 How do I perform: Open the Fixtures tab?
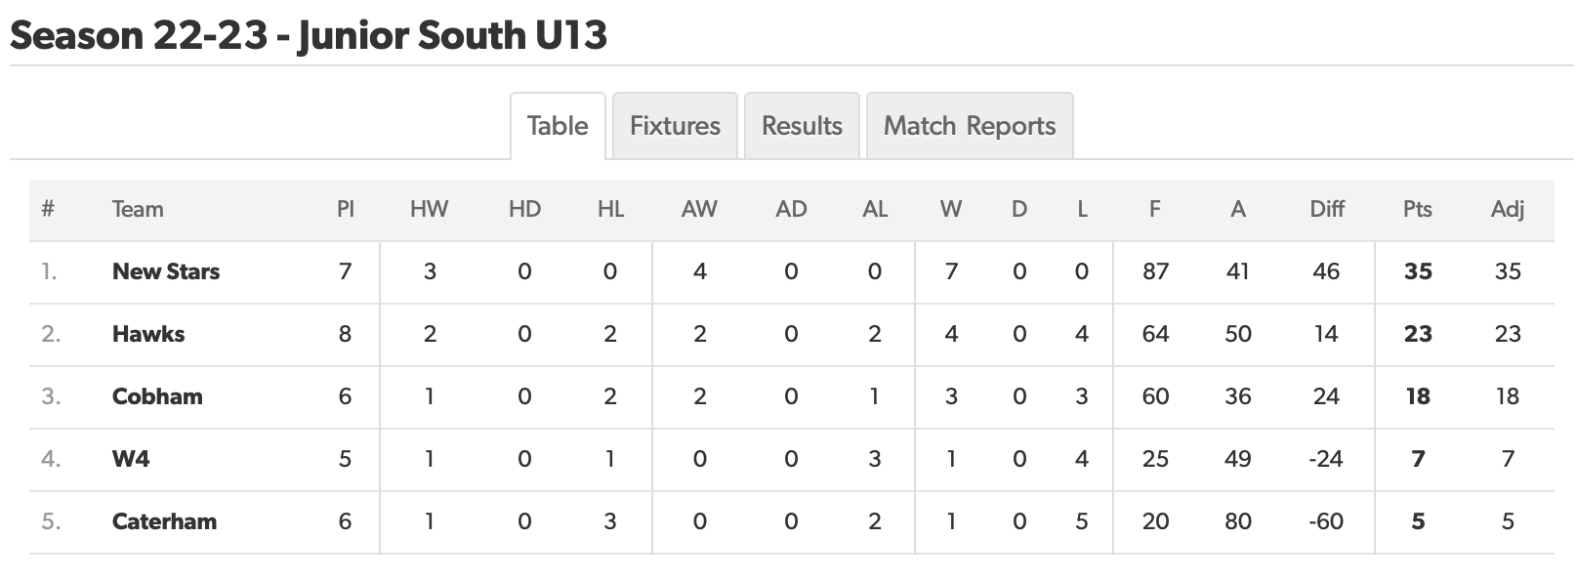(x=675, y=126)
